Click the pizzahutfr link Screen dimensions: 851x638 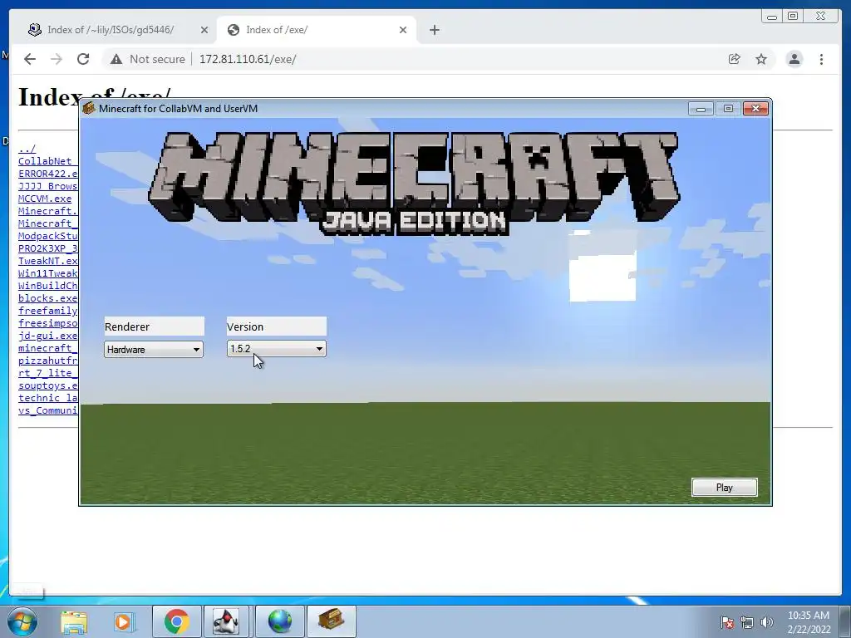(47, 361)
